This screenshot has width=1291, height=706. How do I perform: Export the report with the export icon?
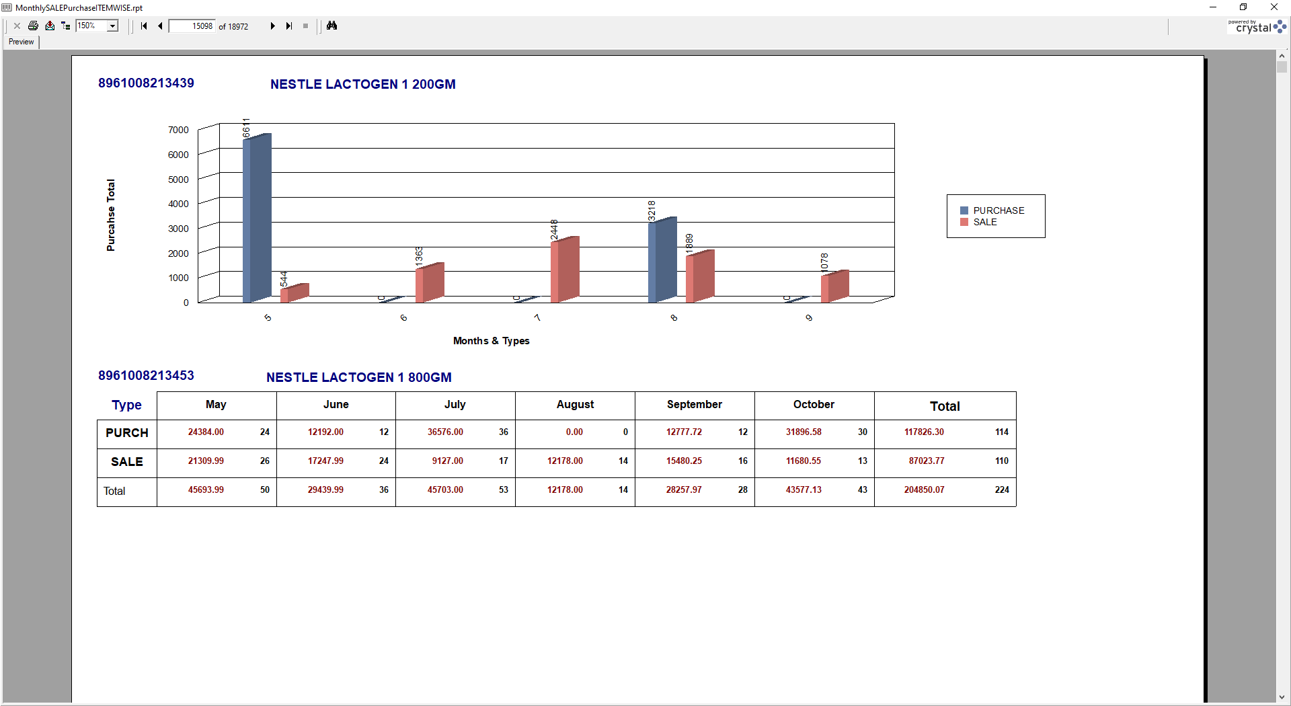pyautogui.click(x=50, y=26)
